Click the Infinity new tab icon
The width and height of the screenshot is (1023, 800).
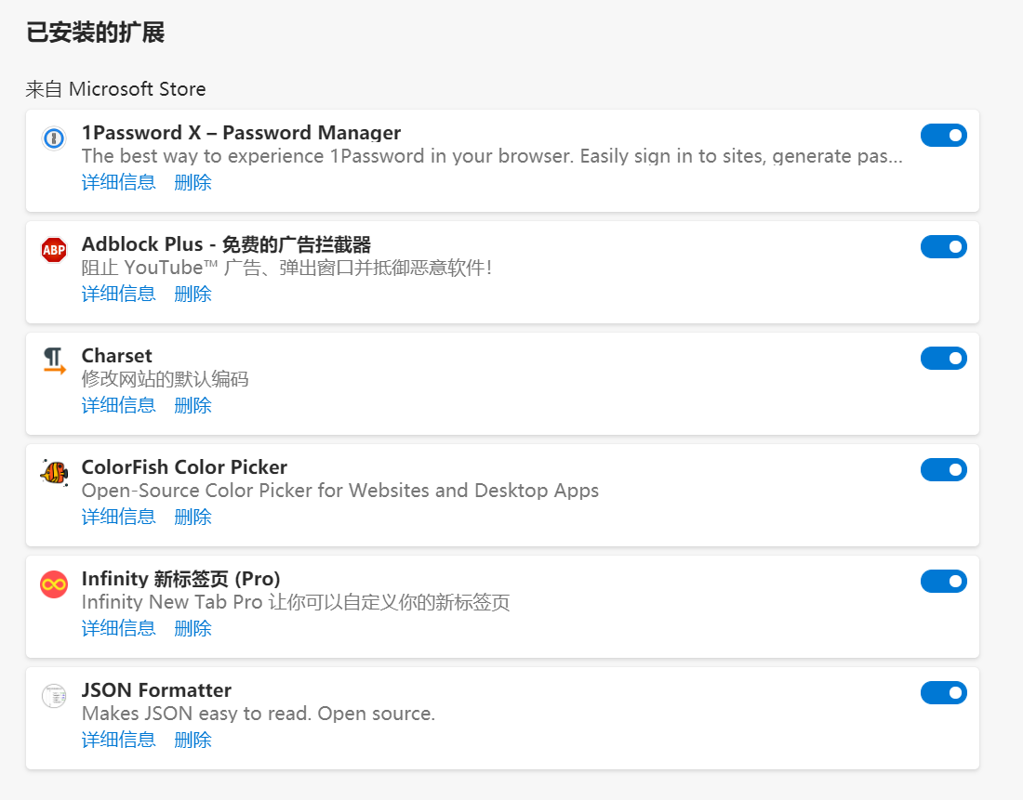tap(54, 584)
